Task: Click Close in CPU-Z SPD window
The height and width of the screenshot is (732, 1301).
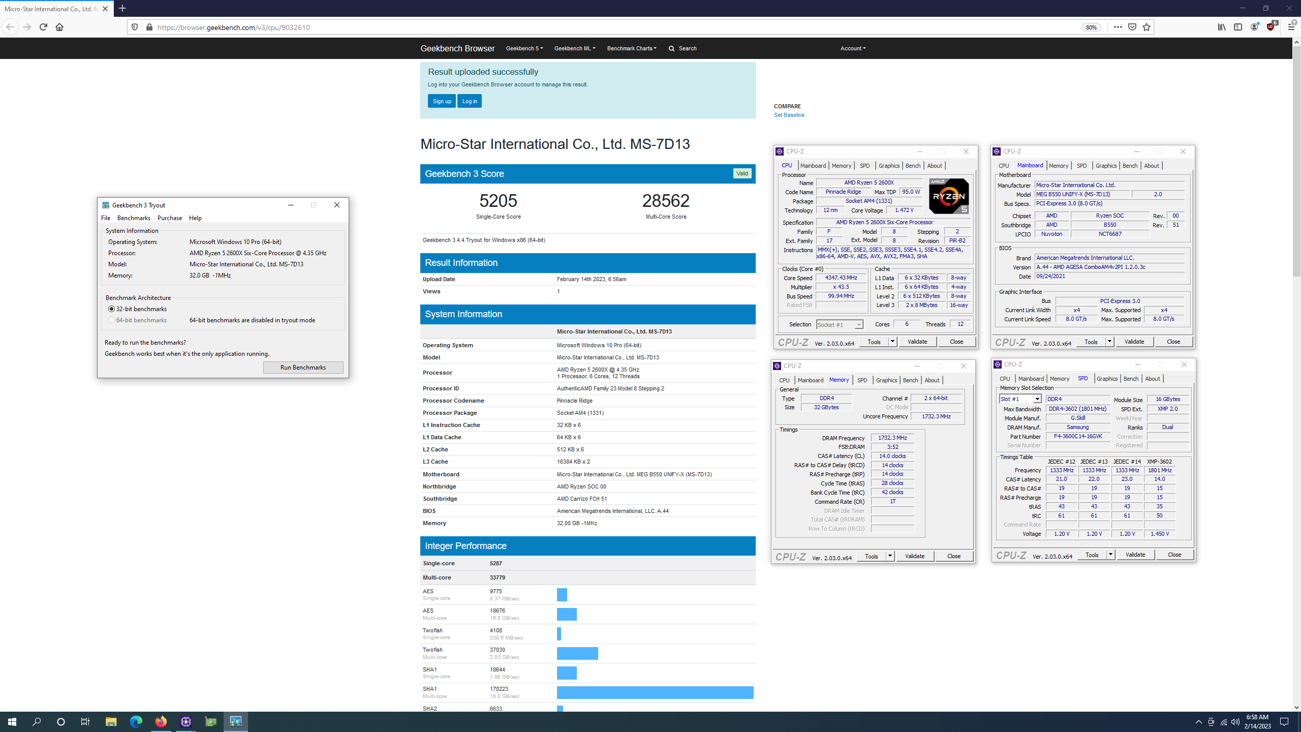Action: (x=1174, y=555)
